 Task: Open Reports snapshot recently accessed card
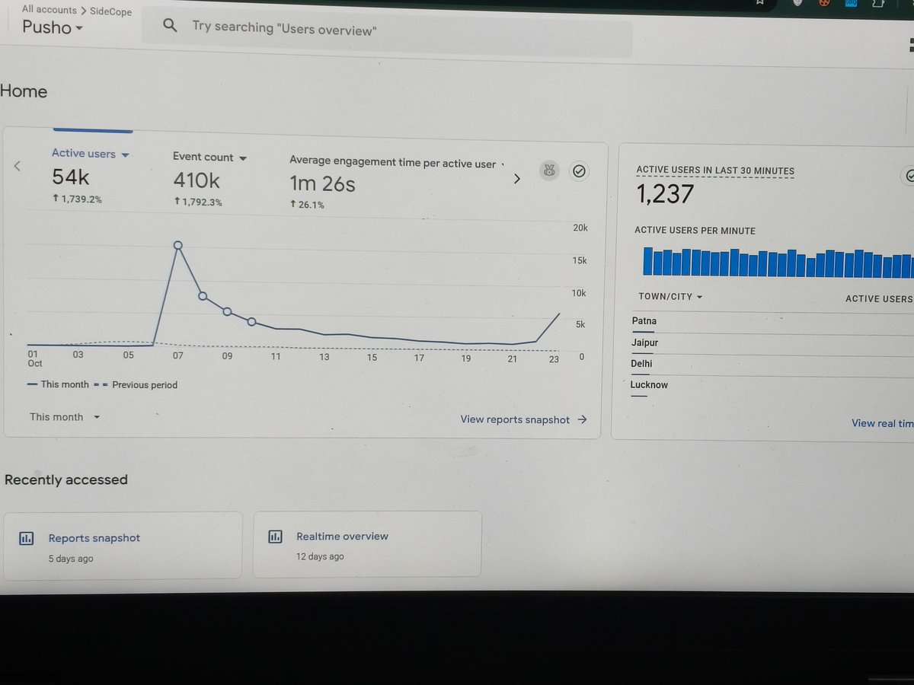tap(123, 545)
